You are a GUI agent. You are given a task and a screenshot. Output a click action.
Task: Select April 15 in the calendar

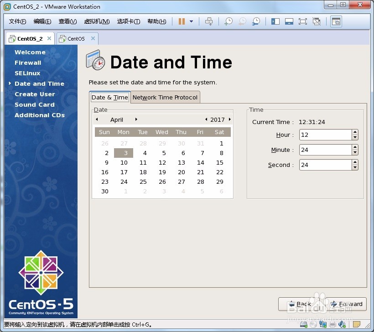[x=219, y=162]
